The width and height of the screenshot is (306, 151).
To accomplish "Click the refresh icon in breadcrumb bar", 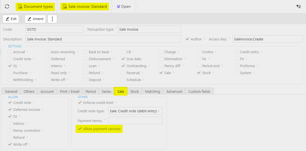I will tap(7, 6).
